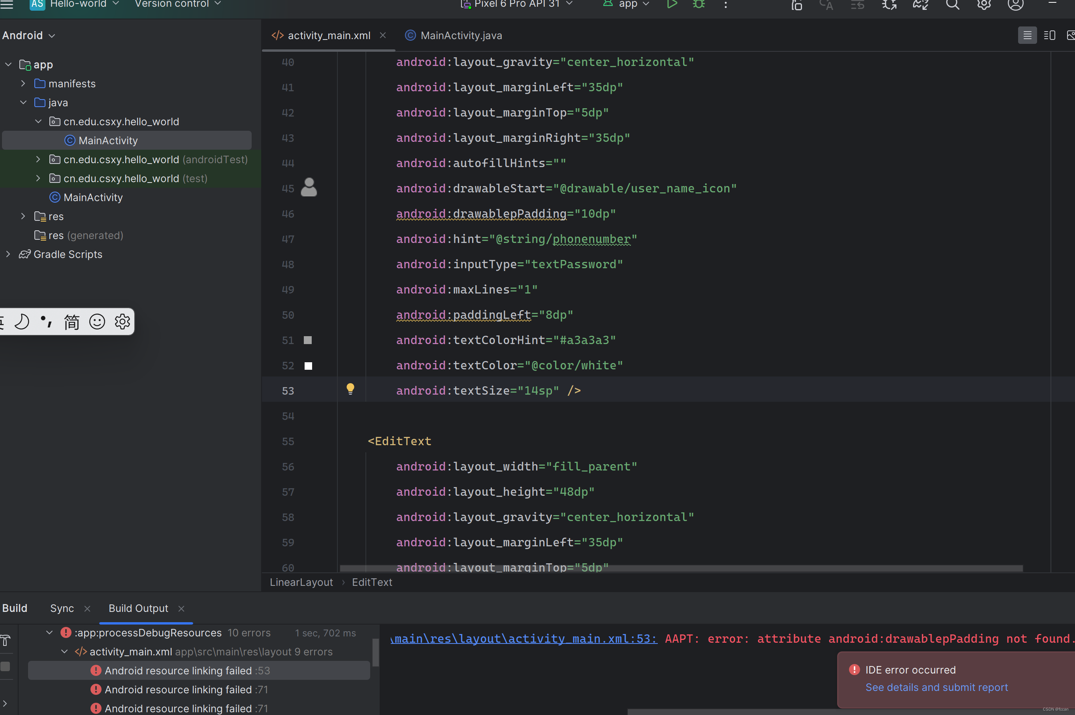Switch editor to Split view mode
1075x715 pixels.
(1049, 36)
